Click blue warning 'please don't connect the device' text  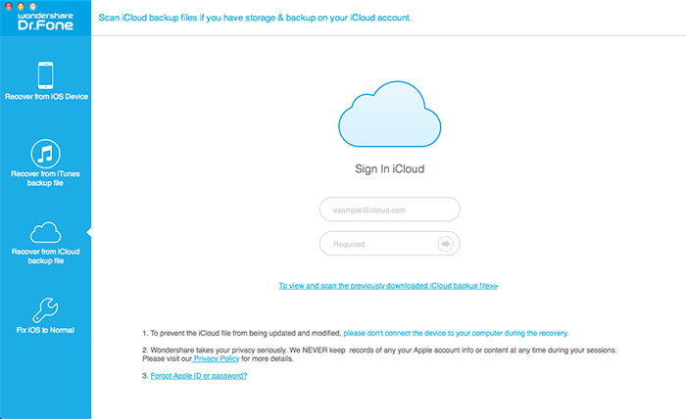(456, 334)
